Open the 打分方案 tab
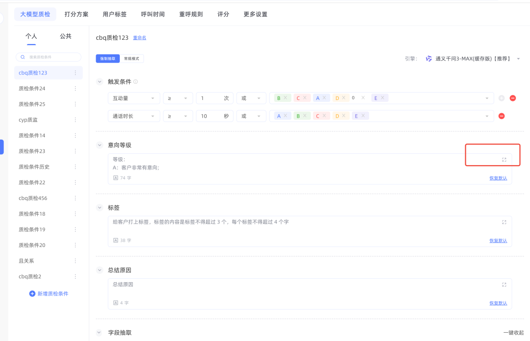This screenshot has width=530, height=341. [77, 14]
